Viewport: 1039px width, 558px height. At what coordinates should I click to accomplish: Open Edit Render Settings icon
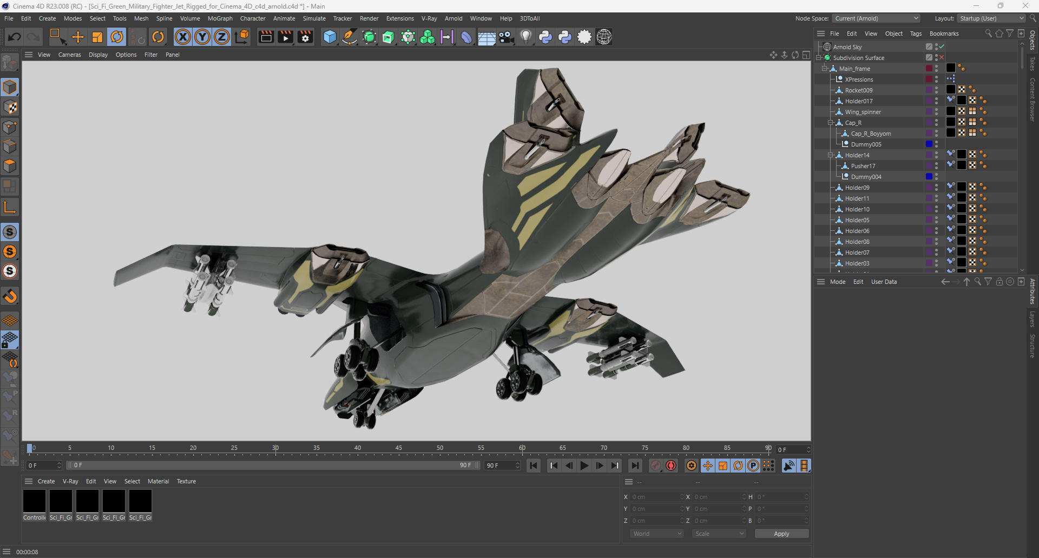[x=306, y=37]
